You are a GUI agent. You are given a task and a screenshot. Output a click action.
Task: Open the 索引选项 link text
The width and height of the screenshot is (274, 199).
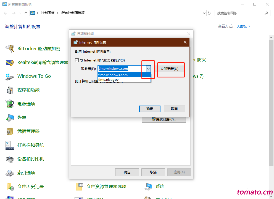point(26,173)
